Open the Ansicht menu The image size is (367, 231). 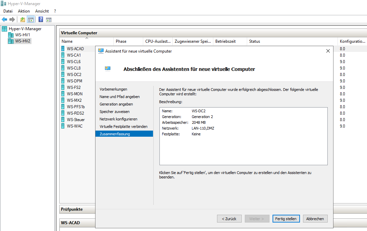point(42,11)
